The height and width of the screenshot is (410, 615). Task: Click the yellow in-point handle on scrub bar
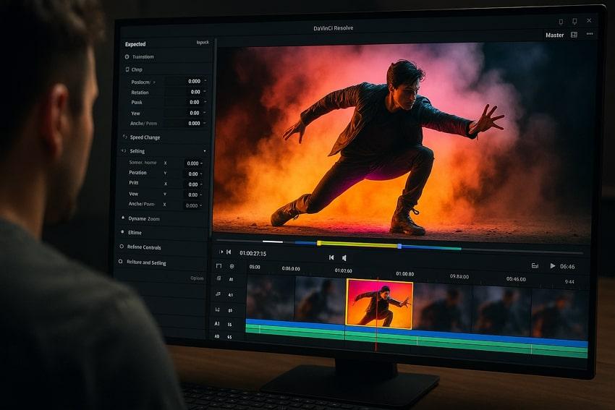[319, 244]
